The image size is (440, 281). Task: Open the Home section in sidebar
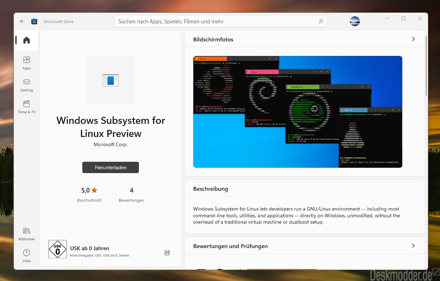(x=27, y=40)
